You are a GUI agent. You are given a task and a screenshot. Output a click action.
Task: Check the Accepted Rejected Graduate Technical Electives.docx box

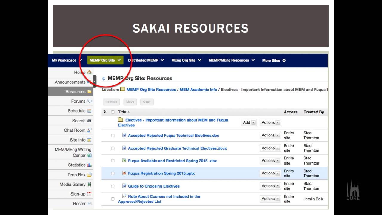pos(113,148)
